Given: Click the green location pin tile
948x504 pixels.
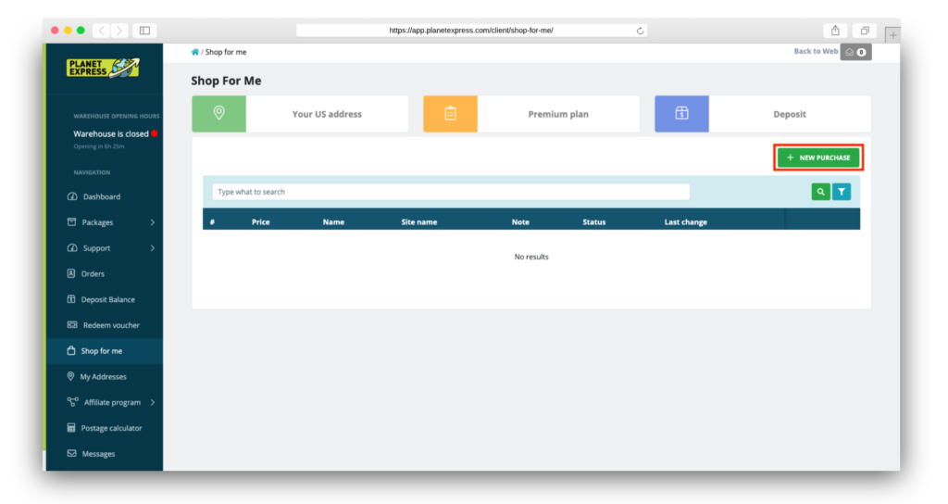Looking at the screenshot, I should pyautogui.click(x=218, y=114).
